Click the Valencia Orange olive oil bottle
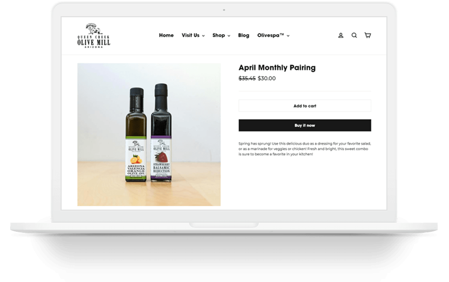Viewport: 449px width, 282px height. click(137, 134)
